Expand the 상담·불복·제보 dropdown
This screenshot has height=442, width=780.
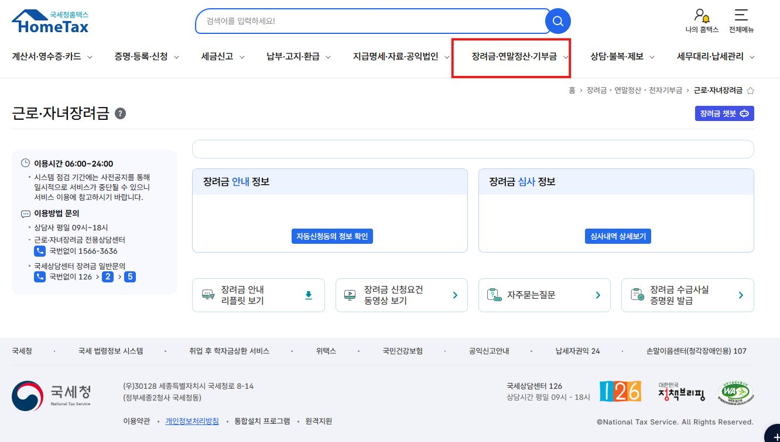point(616,57)
